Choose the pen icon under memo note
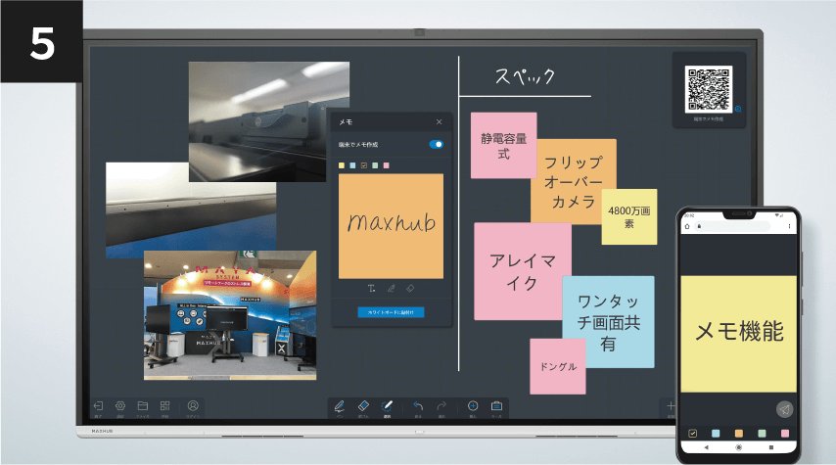 (391, 289)
